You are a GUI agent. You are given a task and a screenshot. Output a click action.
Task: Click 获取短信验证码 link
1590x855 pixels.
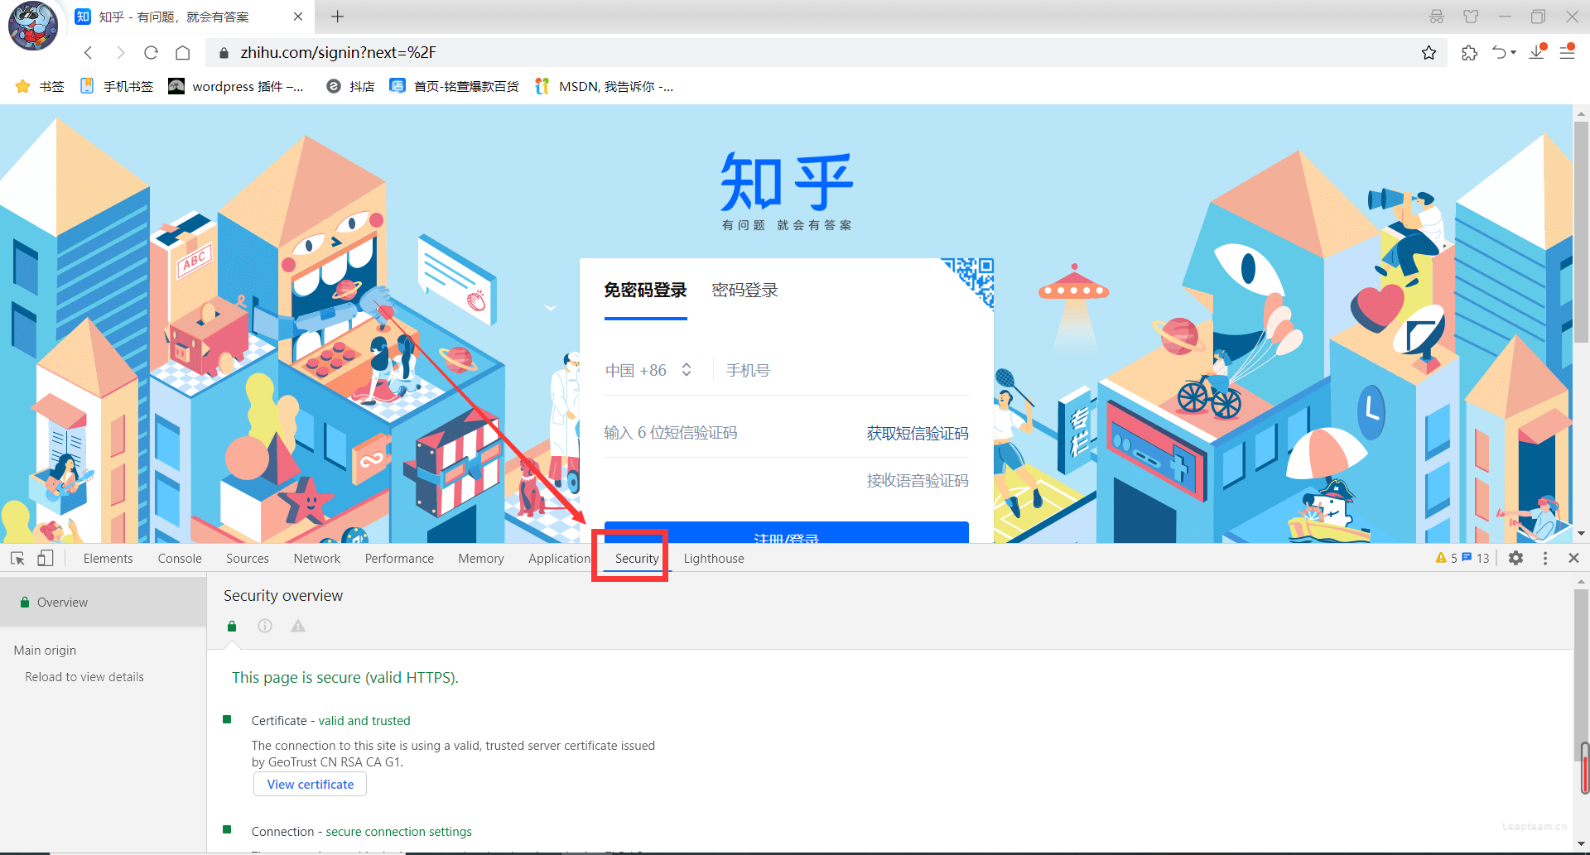918,433
